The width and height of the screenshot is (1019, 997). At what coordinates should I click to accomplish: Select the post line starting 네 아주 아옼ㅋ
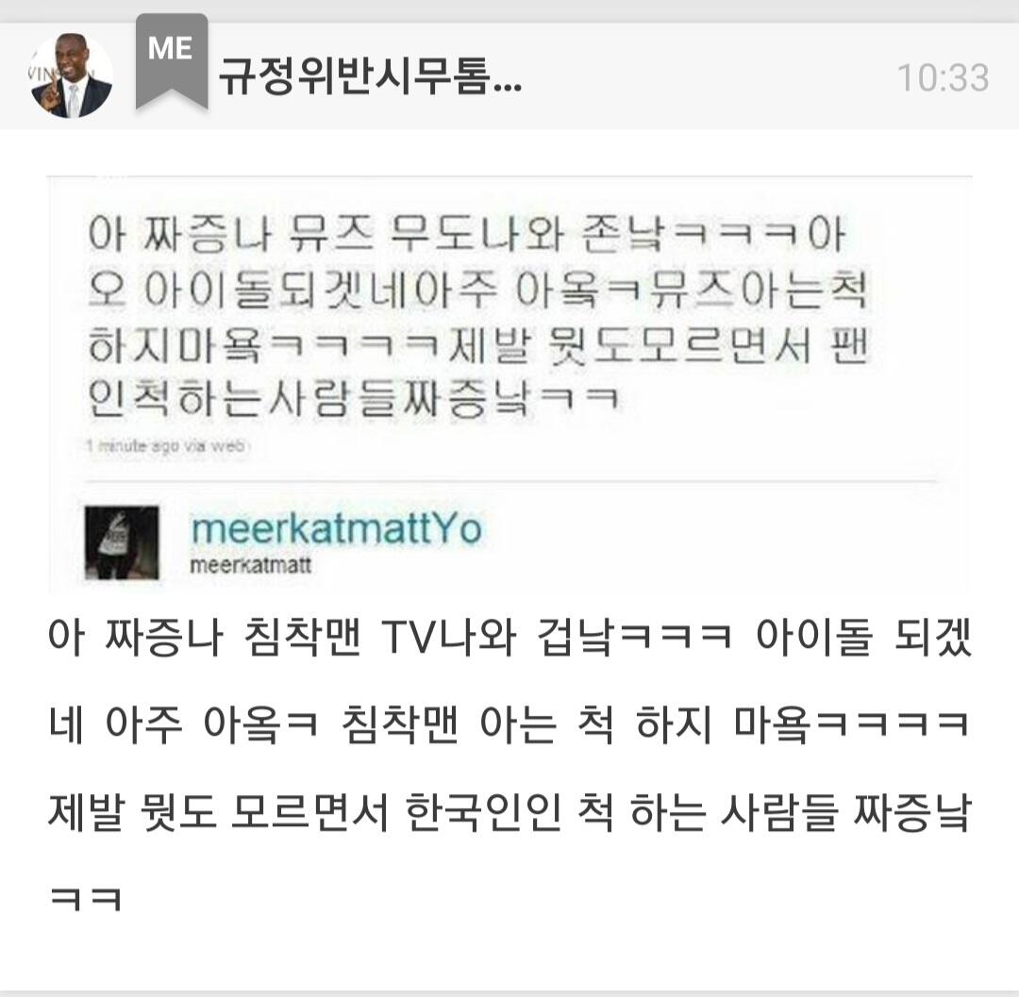(509, 724)
